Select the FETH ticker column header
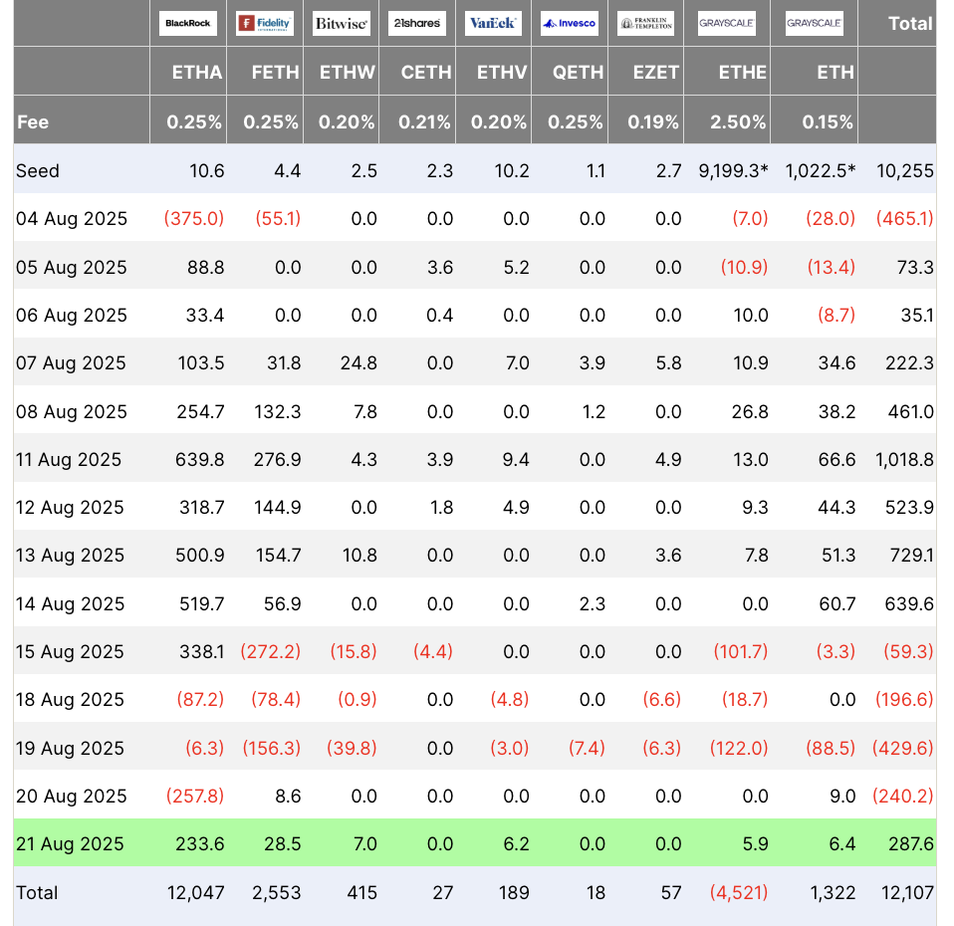The height and width of the screenshot is (926, 954). (x=273, y=72)
